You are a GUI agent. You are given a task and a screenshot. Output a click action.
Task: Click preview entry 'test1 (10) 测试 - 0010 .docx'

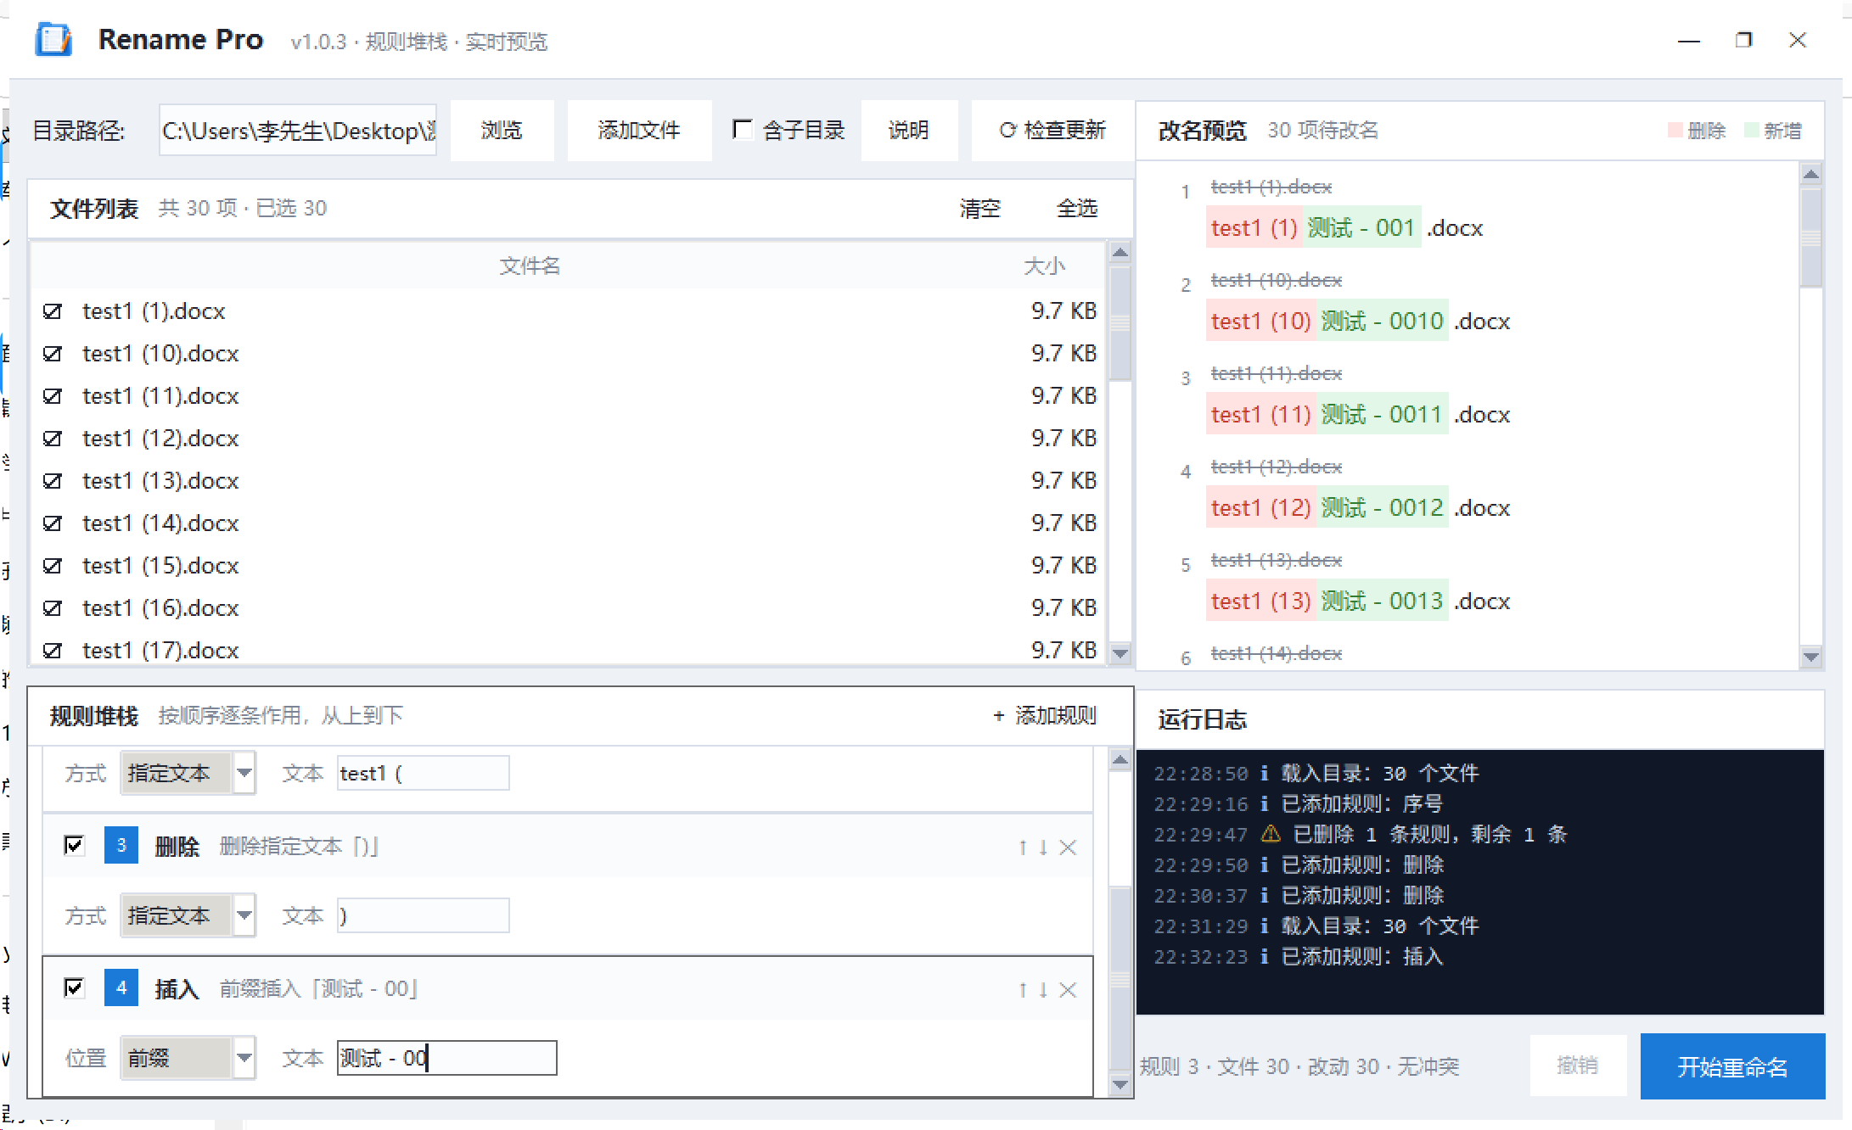click(x=1360, y=322)
